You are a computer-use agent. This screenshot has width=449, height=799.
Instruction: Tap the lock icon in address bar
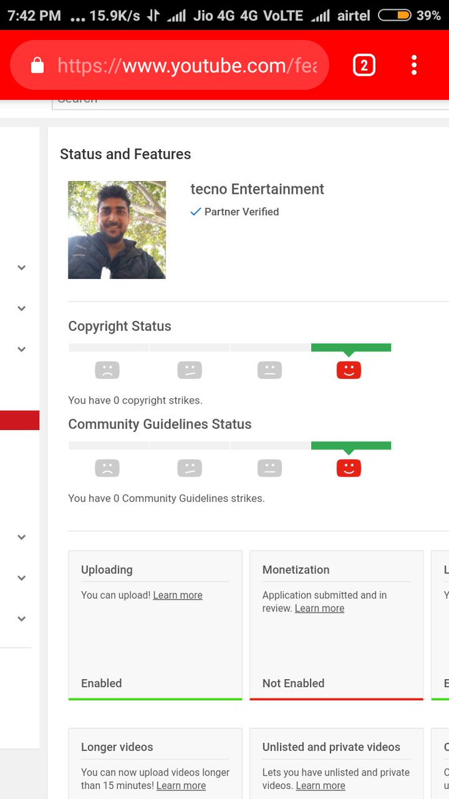(x=38, y=65)
